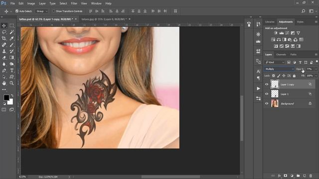Open the Multiply blend mode dropdown

[x=279, y=69]
